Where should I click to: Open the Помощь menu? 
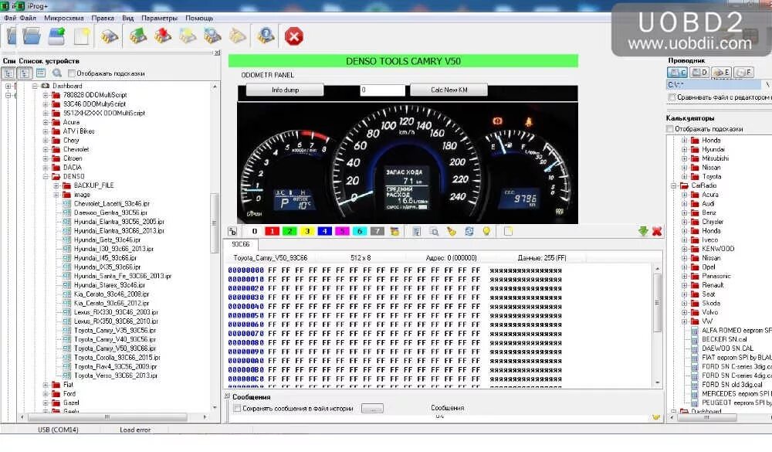[199, 18]
